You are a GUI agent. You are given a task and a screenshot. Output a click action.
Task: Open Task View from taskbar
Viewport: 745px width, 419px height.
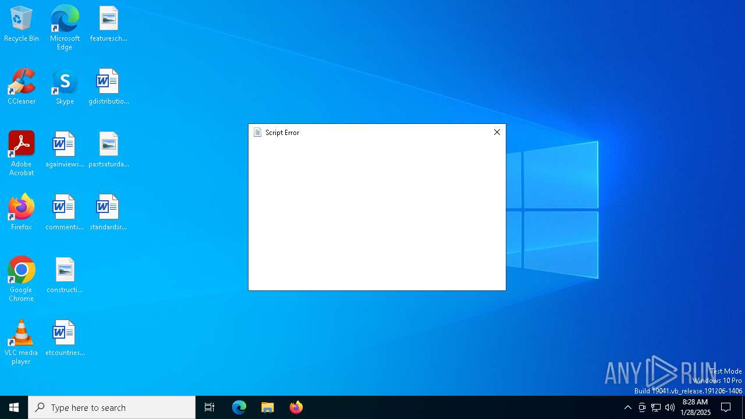[x=210, y=407]
